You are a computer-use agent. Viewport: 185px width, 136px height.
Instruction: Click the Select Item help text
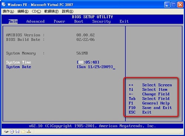(x=155, y=90)
